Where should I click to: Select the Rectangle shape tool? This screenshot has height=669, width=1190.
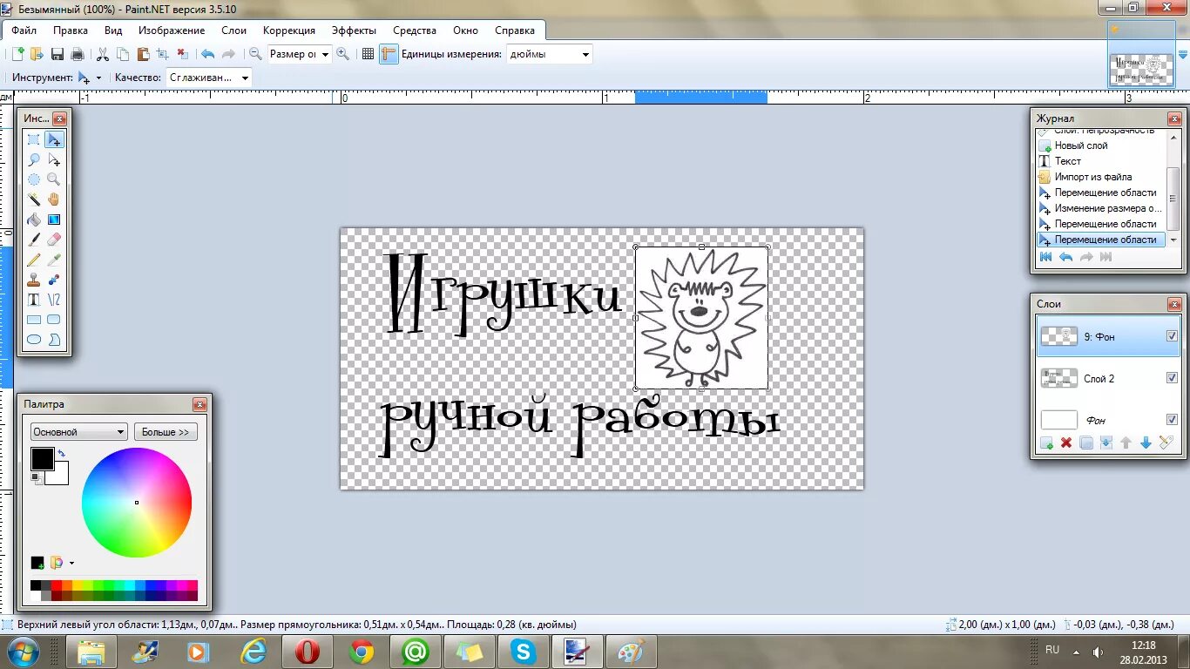34,320
